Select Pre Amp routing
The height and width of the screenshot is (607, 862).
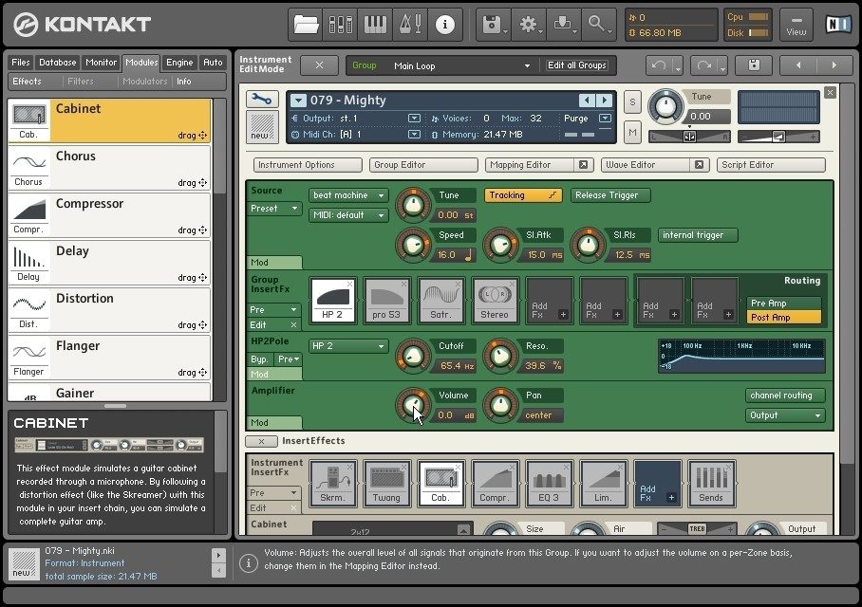pos(784,303)
